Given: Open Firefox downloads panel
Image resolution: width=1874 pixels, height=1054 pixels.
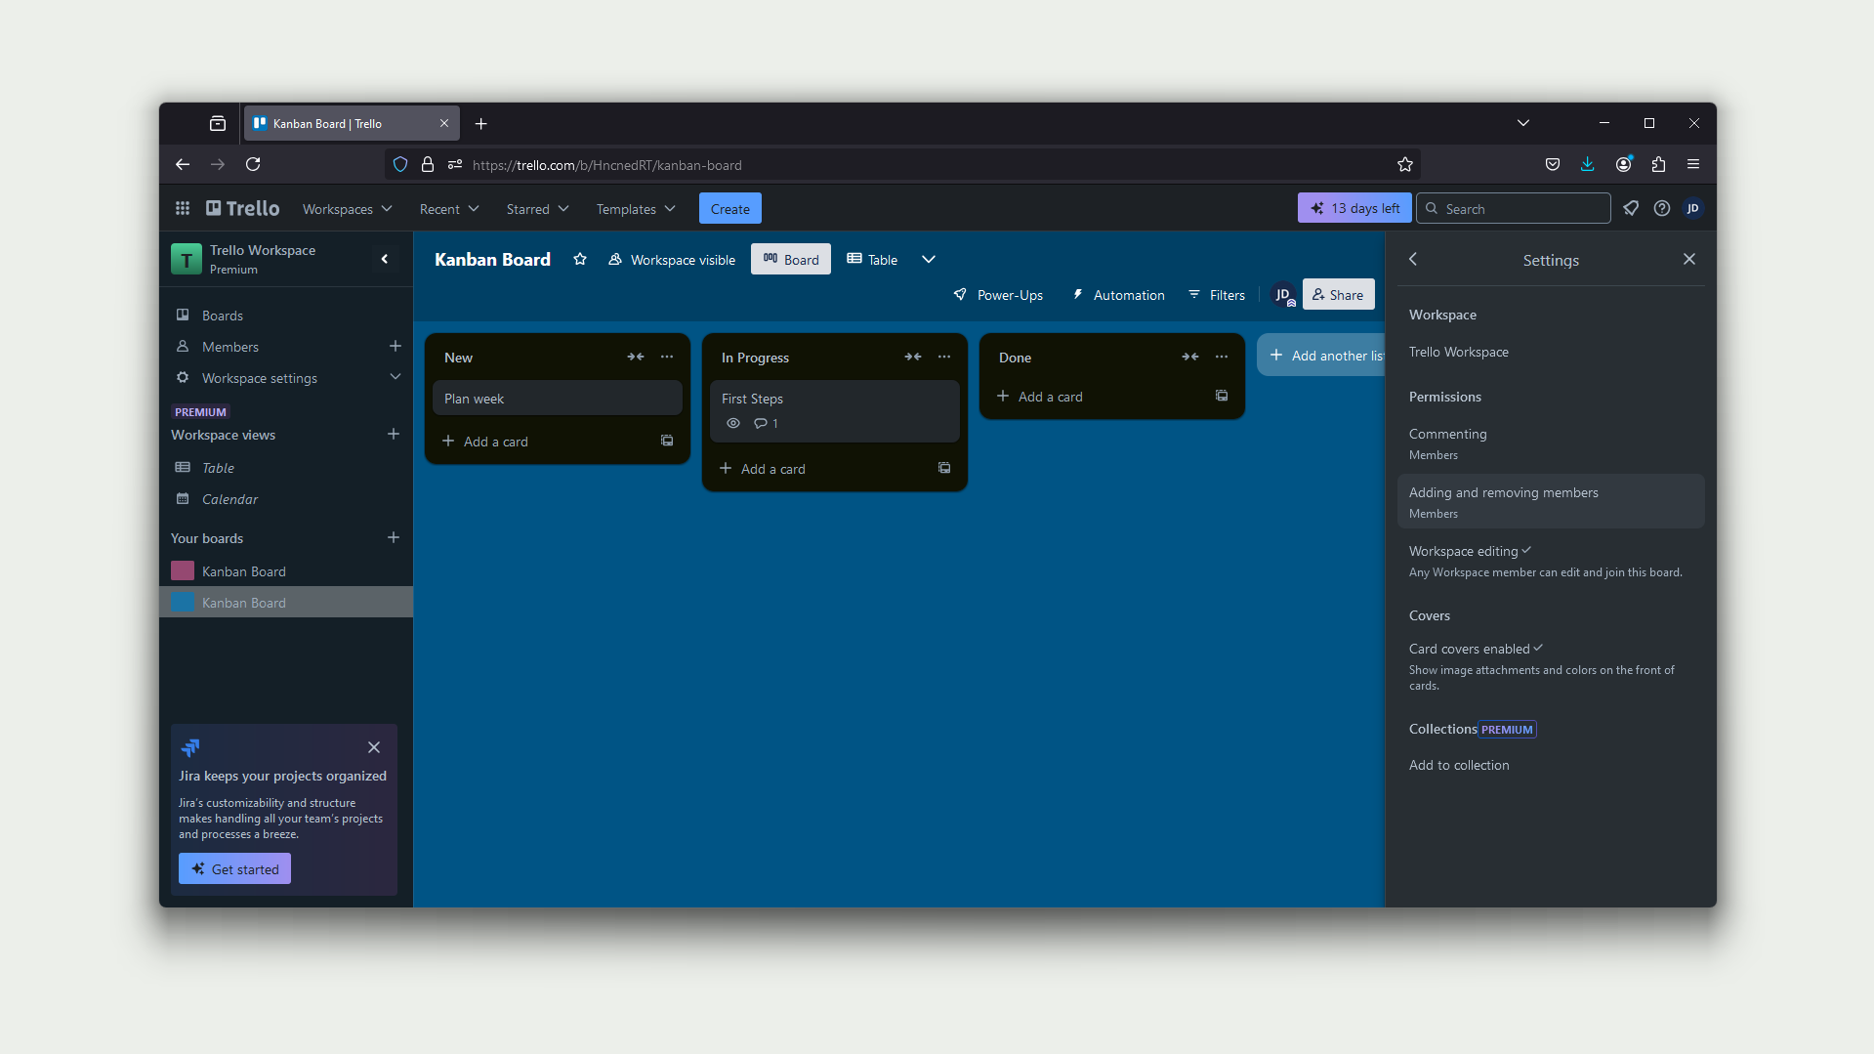Looking at the screenshot, I should click(x=1588, y=164).
